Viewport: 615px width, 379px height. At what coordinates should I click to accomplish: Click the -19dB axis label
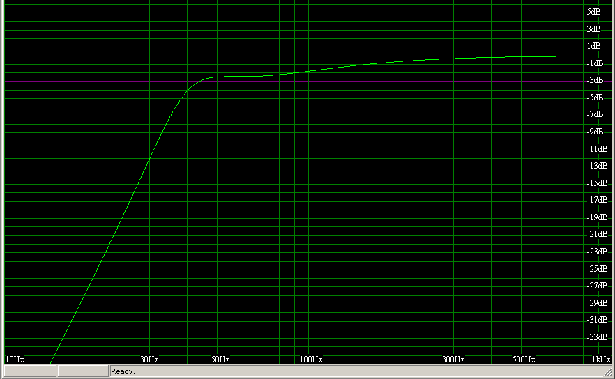[597, 217]
